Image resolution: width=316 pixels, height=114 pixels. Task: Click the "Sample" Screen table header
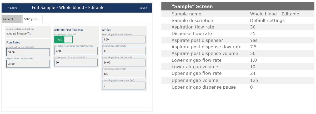192,6
